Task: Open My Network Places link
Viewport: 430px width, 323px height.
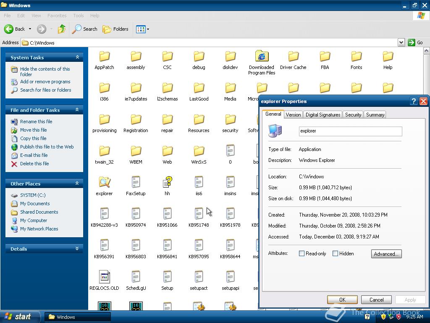Action: point(39,229)
